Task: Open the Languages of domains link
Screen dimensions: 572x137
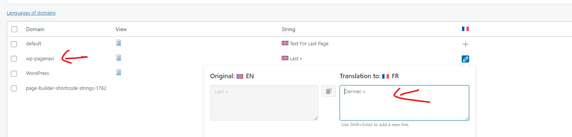Action: pyautogui.click(x=31, y=13)
